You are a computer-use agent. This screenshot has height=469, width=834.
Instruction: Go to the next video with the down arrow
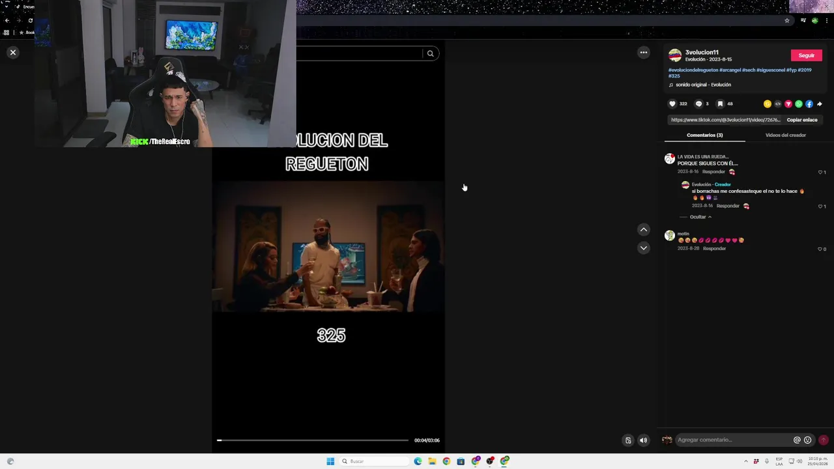pyautogui.click(x=644, y=248)
